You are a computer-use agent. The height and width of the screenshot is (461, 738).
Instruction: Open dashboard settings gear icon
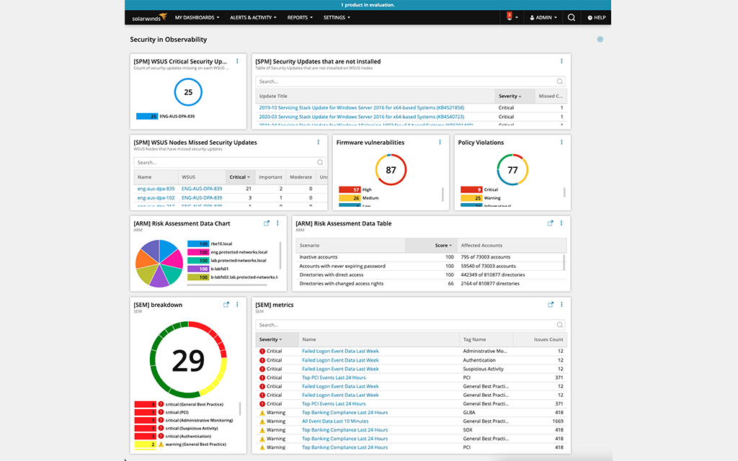click(600, 40)
